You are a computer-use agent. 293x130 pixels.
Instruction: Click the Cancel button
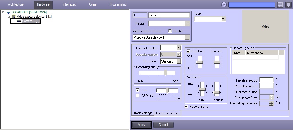tap(163, 125)
